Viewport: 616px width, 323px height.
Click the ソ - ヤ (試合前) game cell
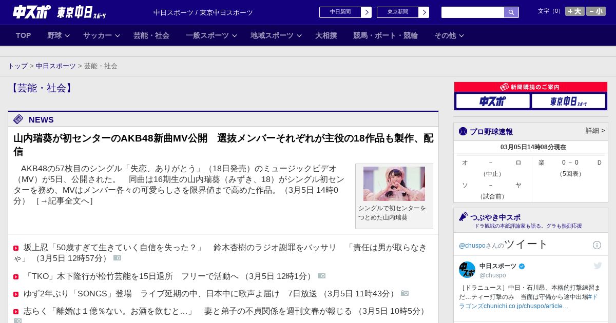point(492,190)
